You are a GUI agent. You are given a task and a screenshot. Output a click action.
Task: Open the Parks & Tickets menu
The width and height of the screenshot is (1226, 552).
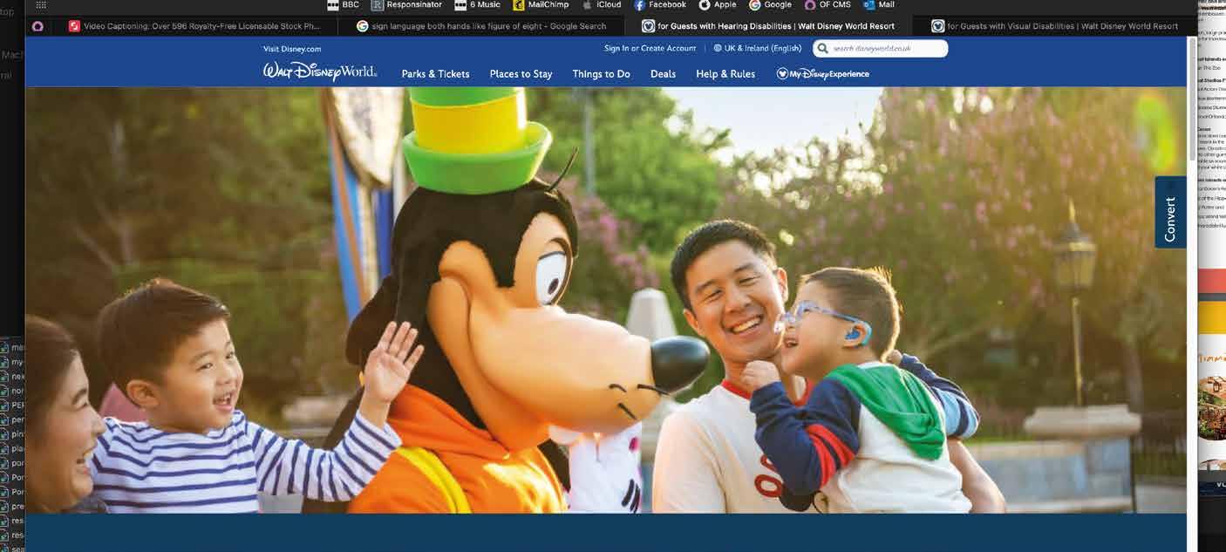(435, 74)
